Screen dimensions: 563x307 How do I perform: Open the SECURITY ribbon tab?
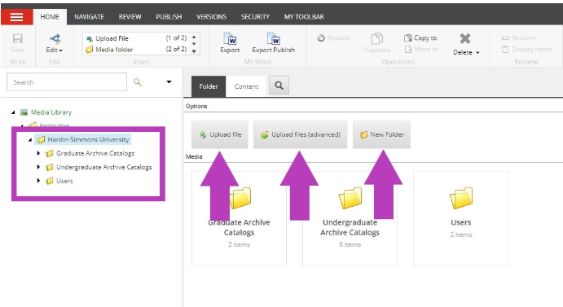coord(255,17)
